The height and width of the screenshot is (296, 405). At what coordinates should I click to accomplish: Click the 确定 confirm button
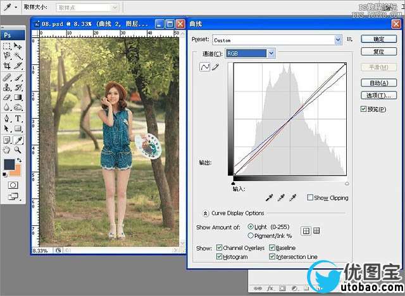click(378, 39)
